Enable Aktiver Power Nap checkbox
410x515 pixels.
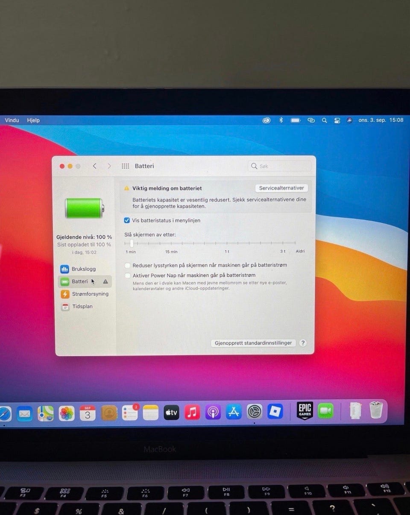(127, 275)
